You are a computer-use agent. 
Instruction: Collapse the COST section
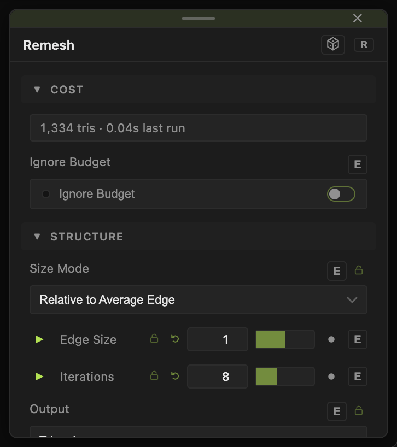pos(37,90)
